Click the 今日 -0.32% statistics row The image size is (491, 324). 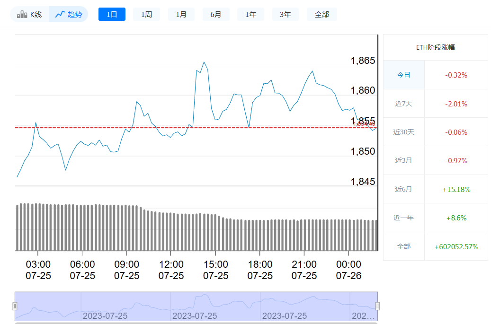tap(435, 75)
